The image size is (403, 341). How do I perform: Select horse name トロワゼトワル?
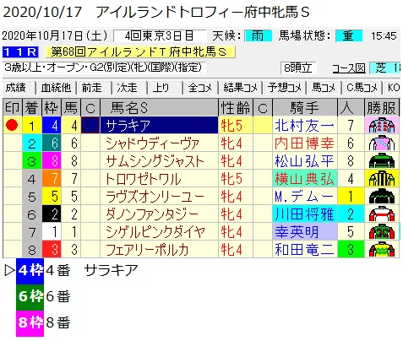[144, 178]
